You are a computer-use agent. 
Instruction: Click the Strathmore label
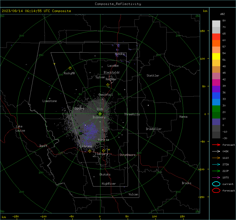127,155
